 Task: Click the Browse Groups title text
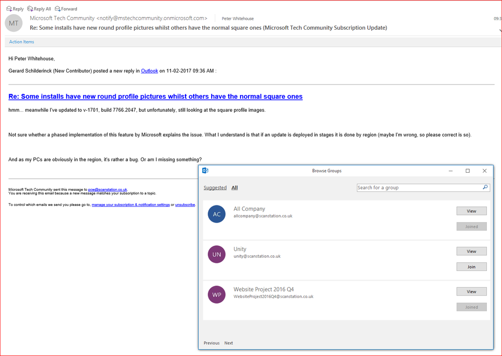coord(327,171)
